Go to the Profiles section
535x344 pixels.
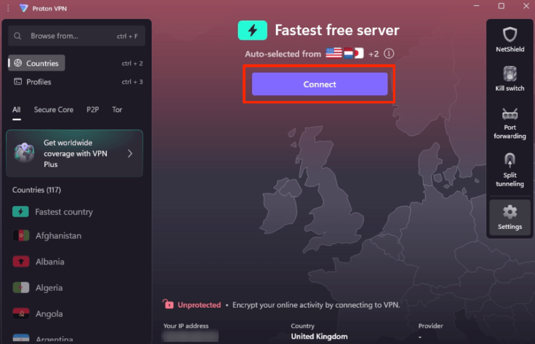point(39,82)
